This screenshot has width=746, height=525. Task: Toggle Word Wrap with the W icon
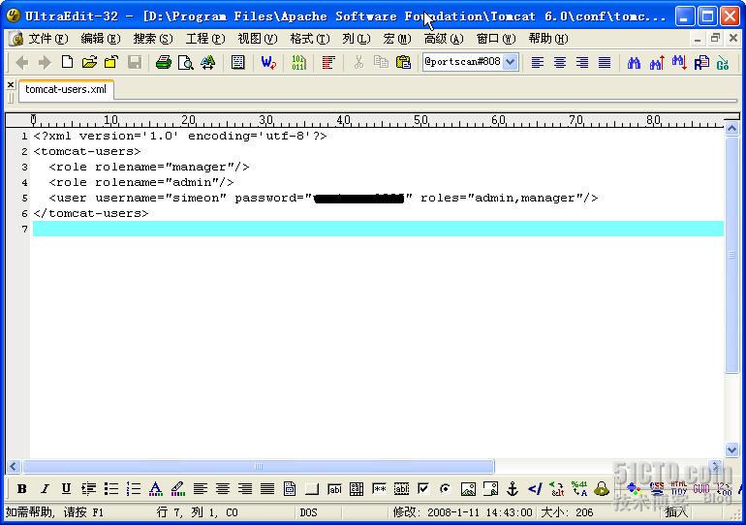(268, 62)
